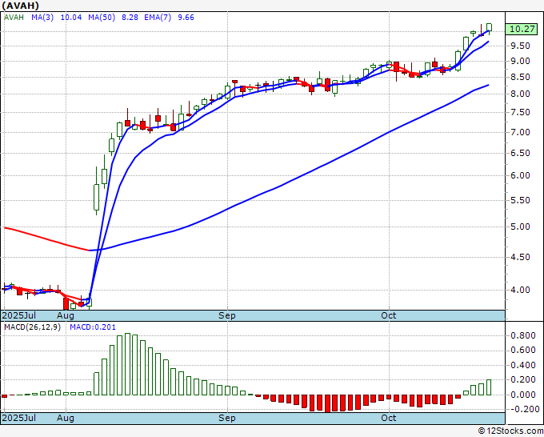Click the 6.50 price axis label

(520, 153)
